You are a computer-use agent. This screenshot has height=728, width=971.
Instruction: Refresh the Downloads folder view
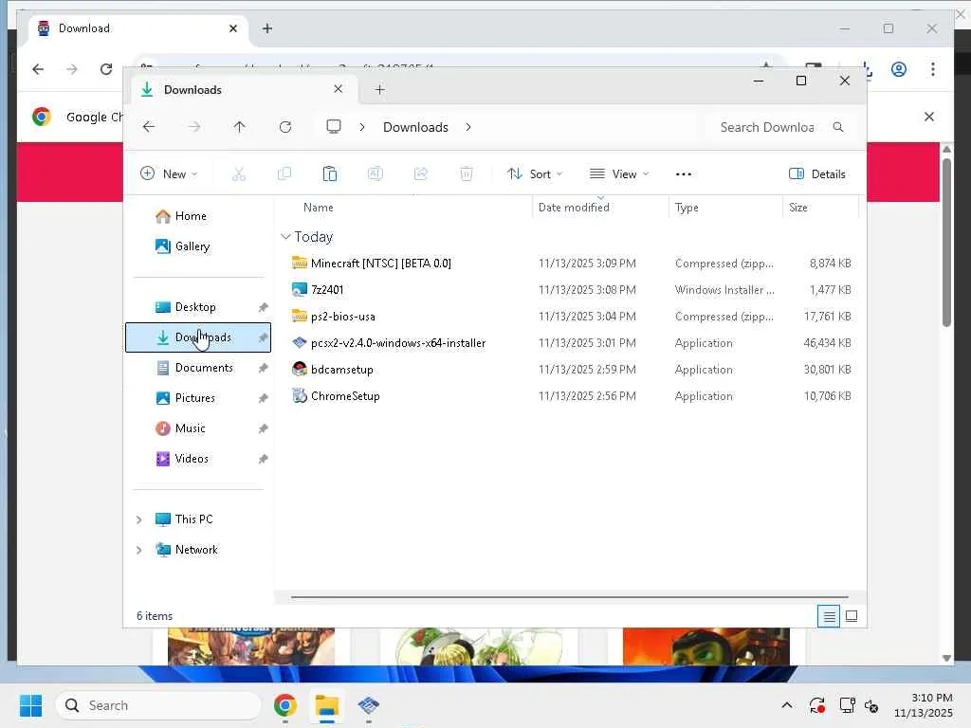285,127
